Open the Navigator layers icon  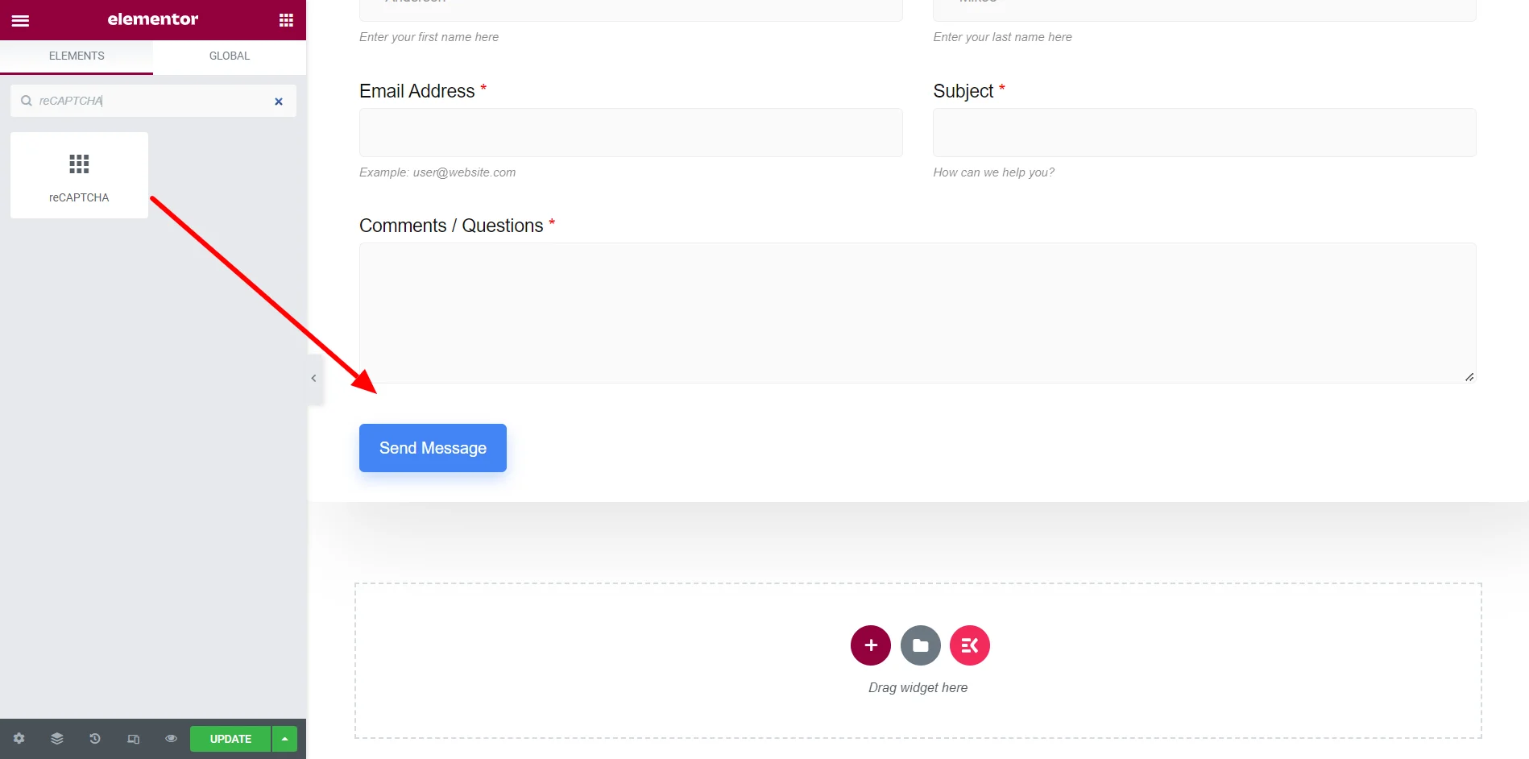click(57, 739)
